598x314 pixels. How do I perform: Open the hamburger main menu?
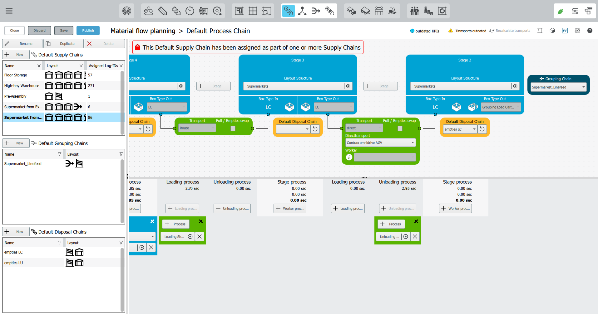pos(9,11)
